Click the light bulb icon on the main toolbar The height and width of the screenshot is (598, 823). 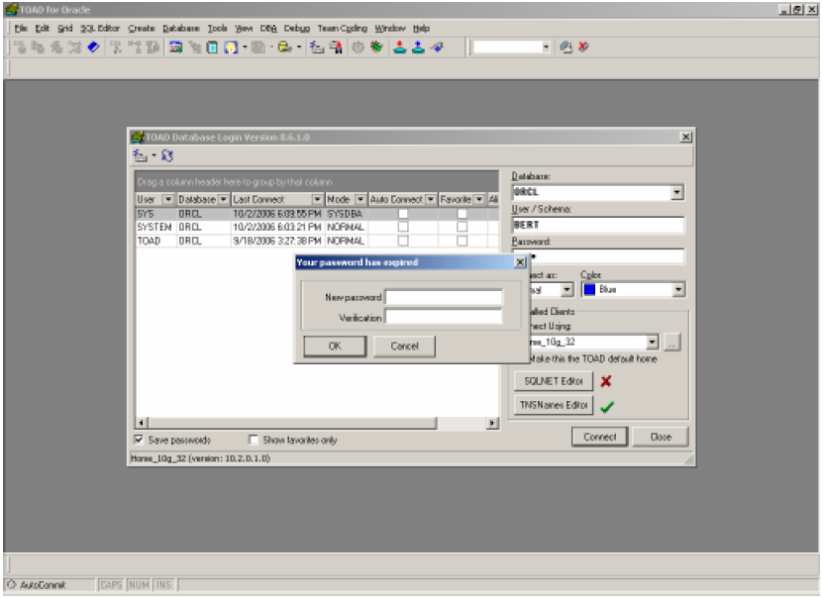[x=231, y=48]
